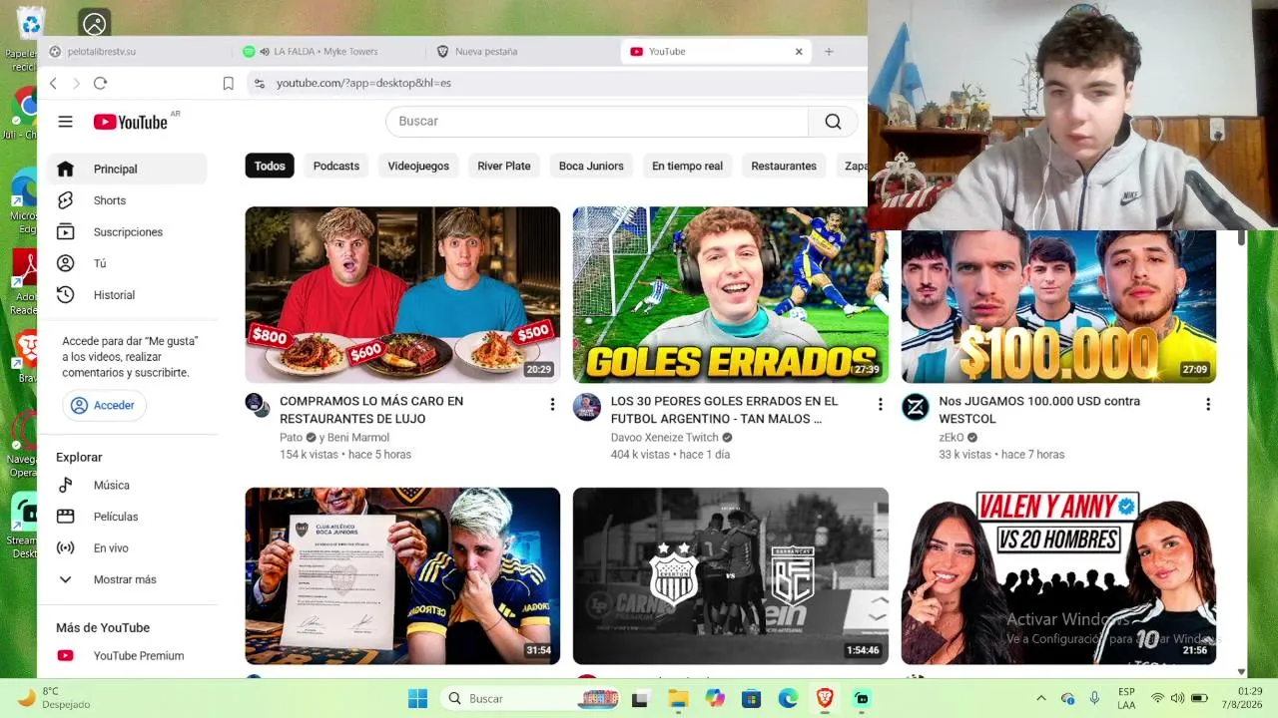Filter by River Plate chip
Viewport: 1278px width, 718px height.
[x=504, y=166]
